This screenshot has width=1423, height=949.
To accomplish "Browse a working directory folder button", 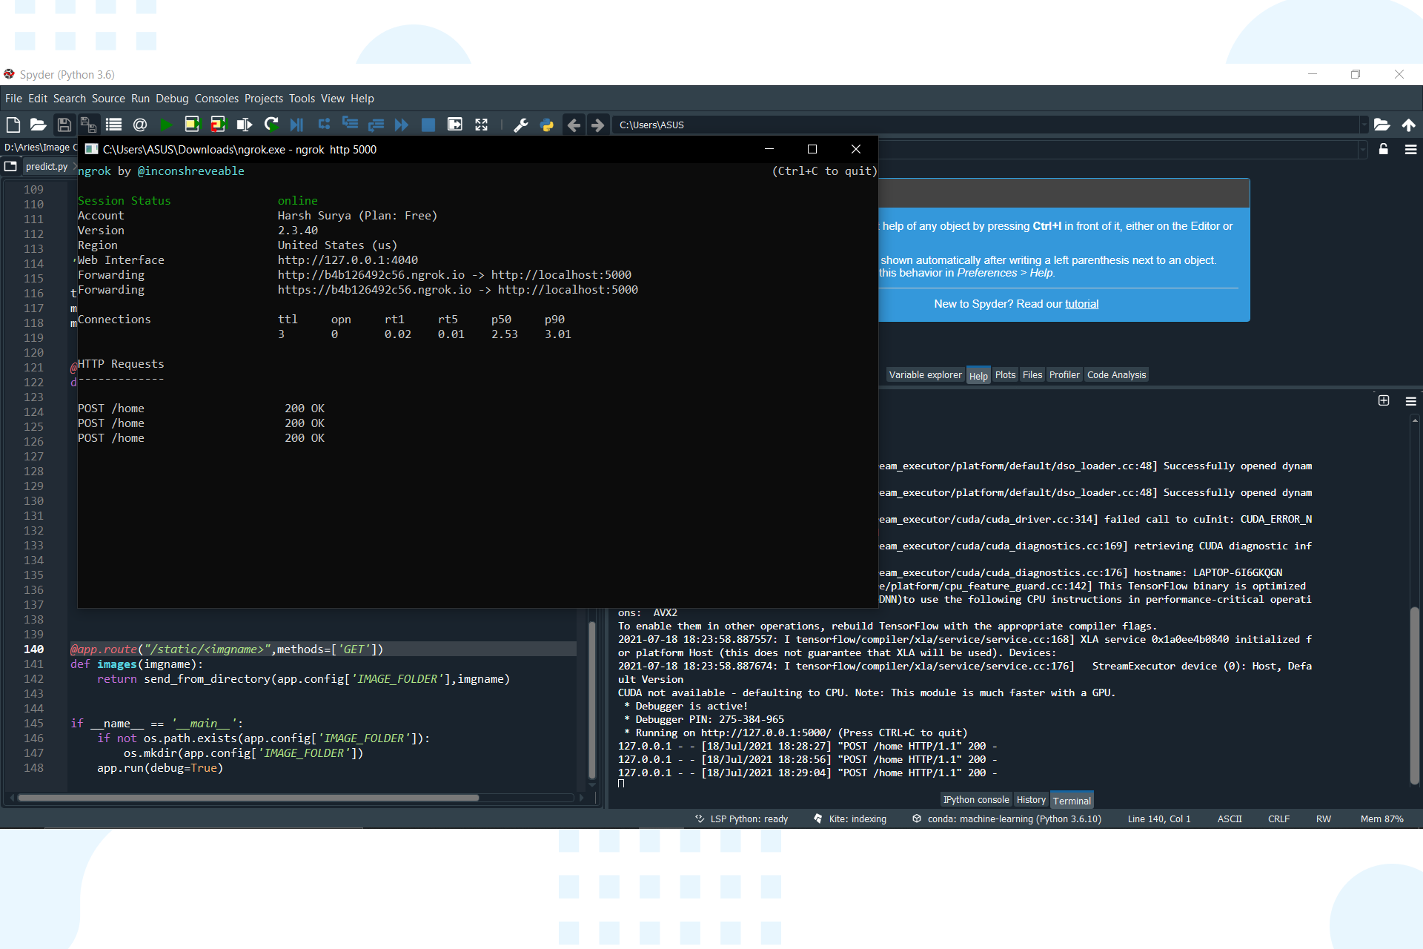I will 1381,125.
